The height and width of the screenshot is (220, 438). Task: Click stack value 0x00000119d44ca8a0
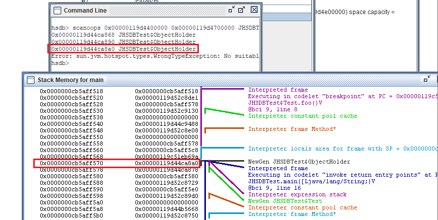(166, 163)
